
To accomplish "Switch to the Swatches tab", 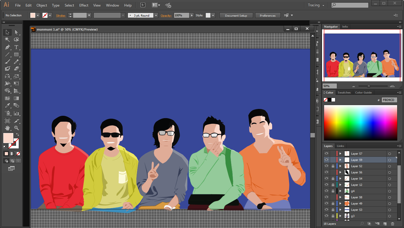I will (344, 93).
